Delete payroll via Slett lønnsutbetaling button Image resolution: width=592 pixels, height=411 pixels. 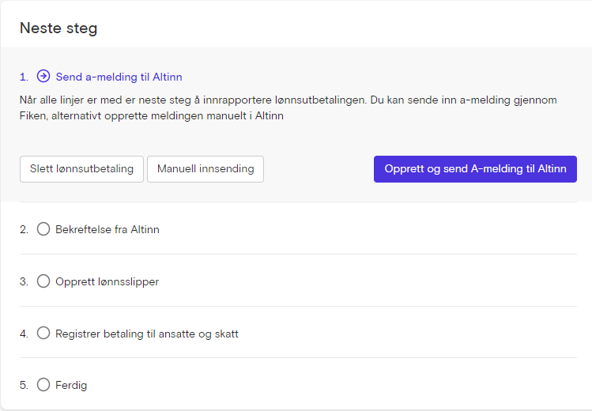(x=81, y=169)
